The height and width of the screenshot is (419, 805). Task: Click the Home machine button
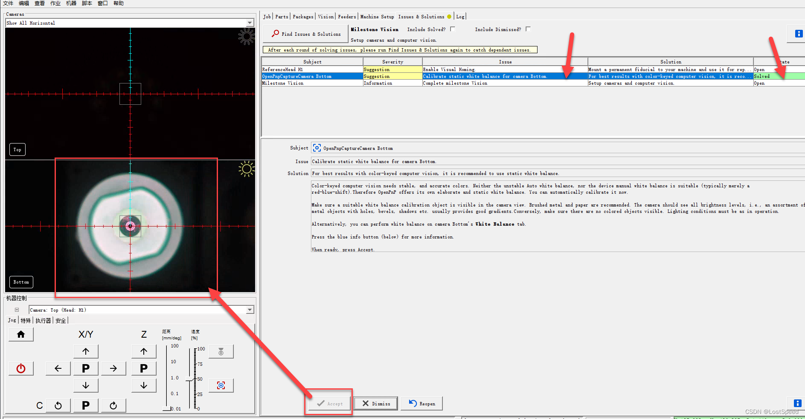click(x=21, y=334)
